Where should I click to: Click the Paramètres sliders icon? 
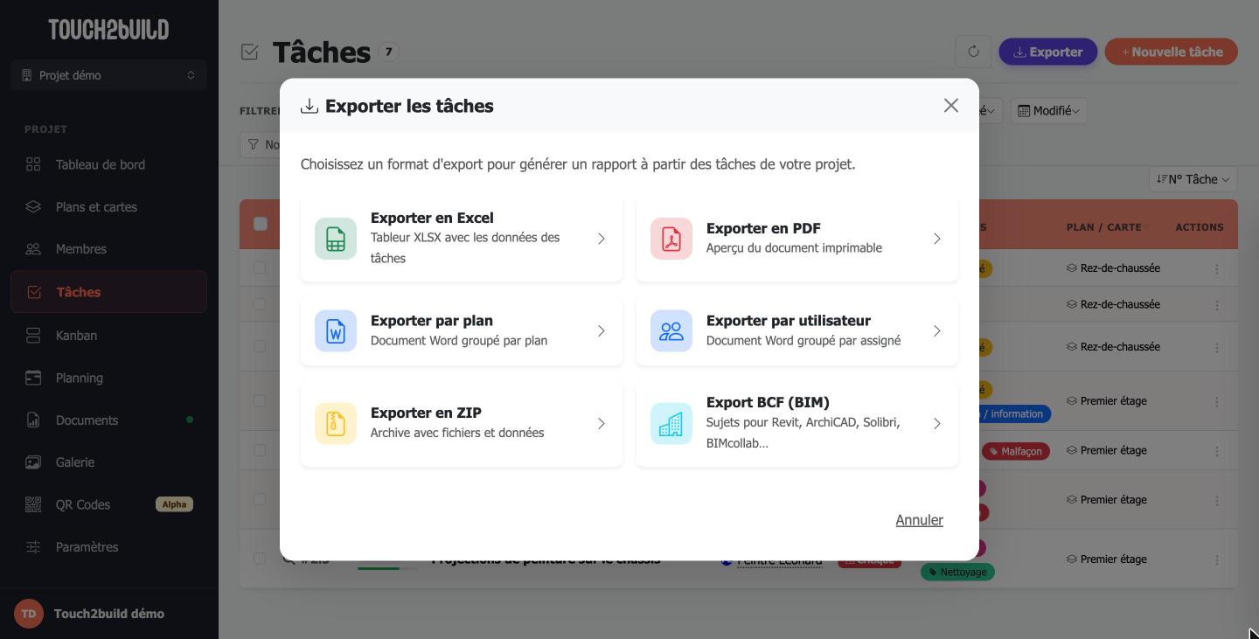click(33, 547)
